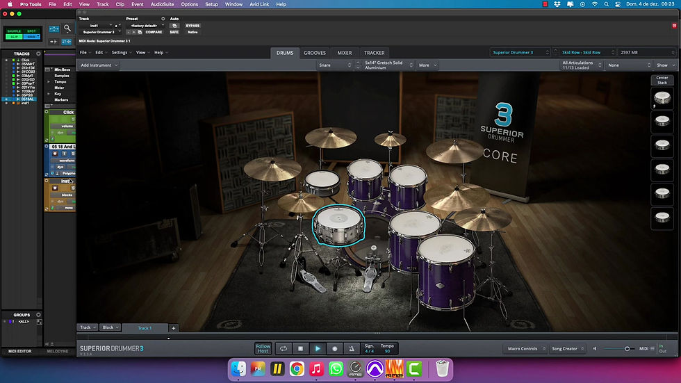
Task: Click the COMPARE button
Action: [154, 32]
